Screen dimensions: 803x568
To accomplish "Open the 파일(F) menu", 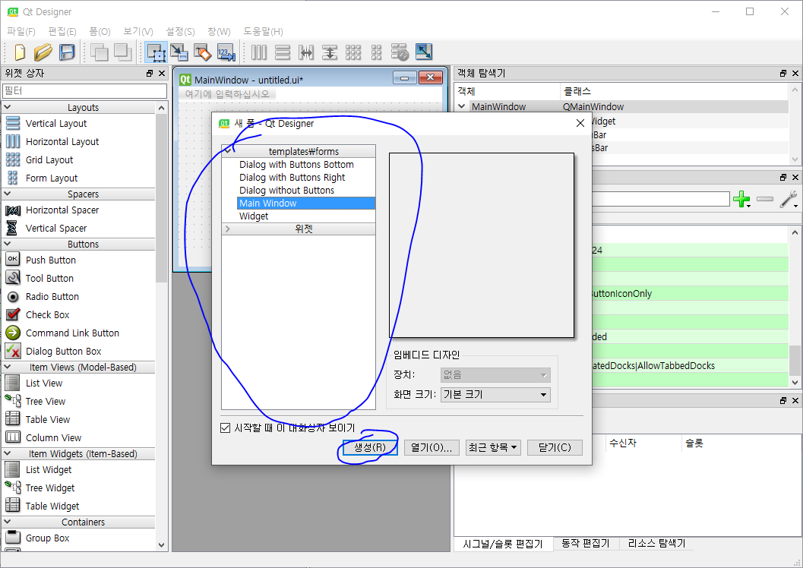I will [x=21, y=32].
